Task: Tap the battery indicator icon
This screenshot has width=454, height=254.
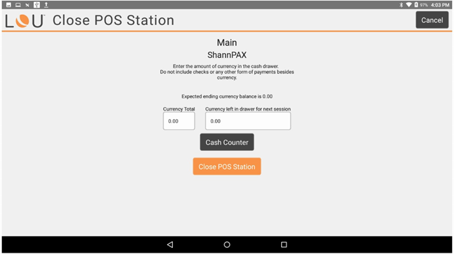Action: [x=416, y=5]
